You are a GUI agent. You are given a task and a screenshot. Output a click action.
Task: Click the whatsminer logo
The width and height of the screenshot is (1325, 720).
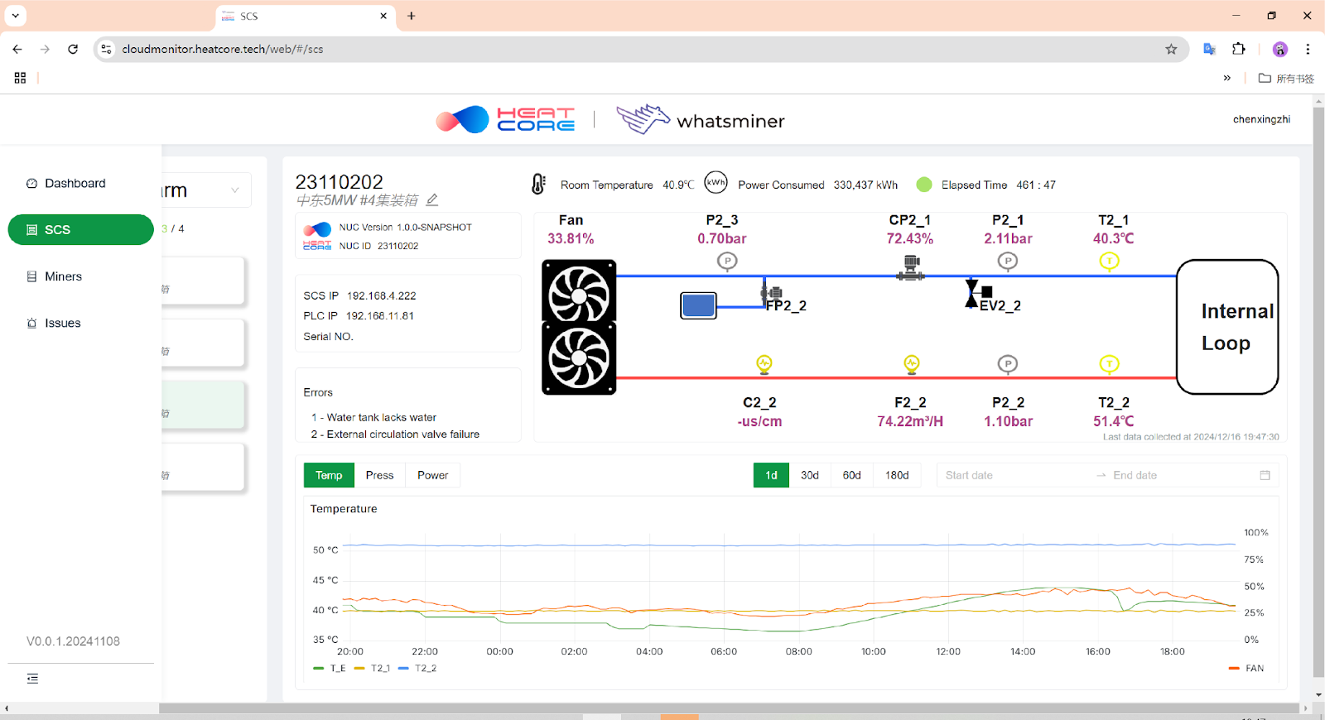[x=701, y=119]
